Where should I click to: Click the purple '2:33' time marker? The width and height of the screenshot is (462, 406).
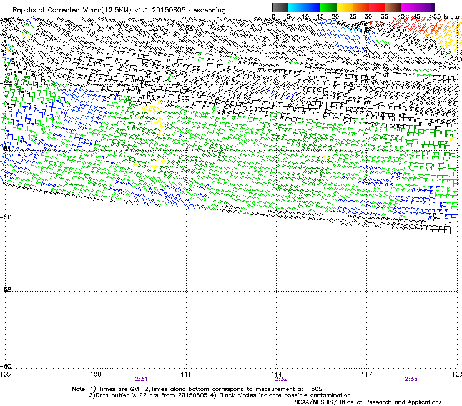click(x=411, y=379)
